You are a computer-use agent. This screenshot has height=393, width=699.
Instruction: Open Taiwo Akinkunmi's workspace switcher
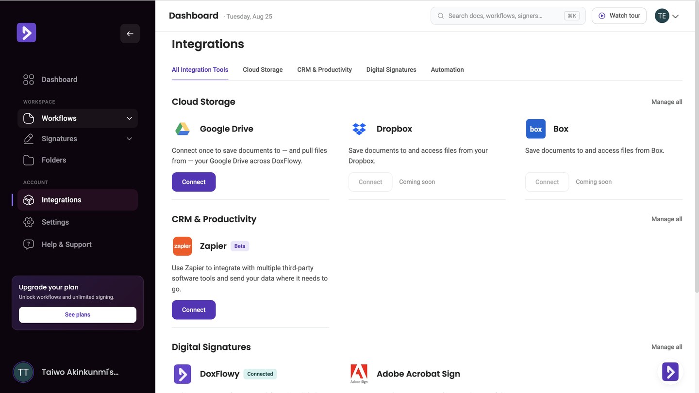click(x=78, y=372)
